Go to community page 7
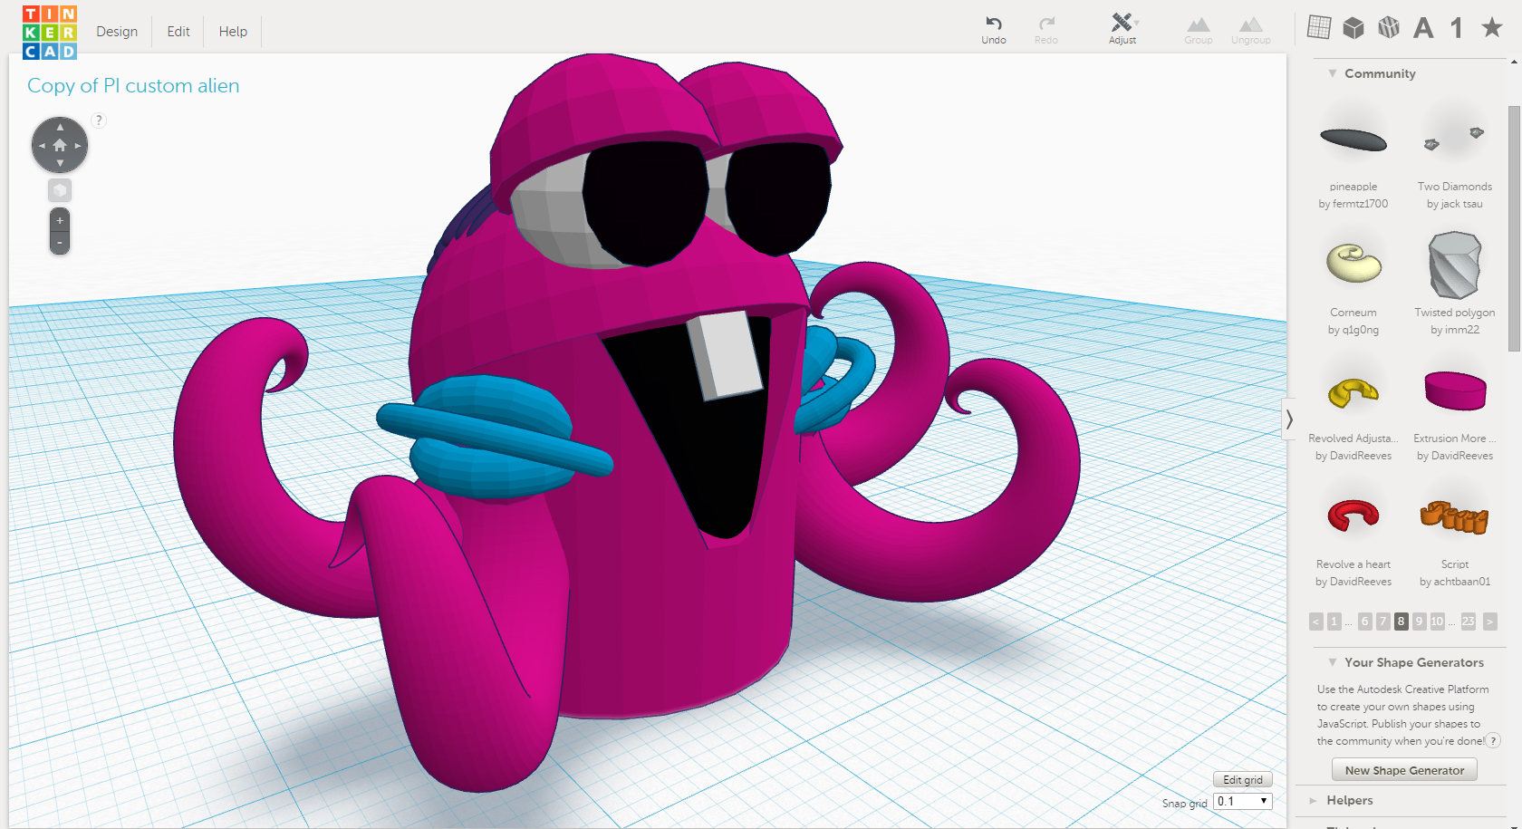Viewport: 1522px width, 829px height. pyautogui.click(x=1382, y=622)
